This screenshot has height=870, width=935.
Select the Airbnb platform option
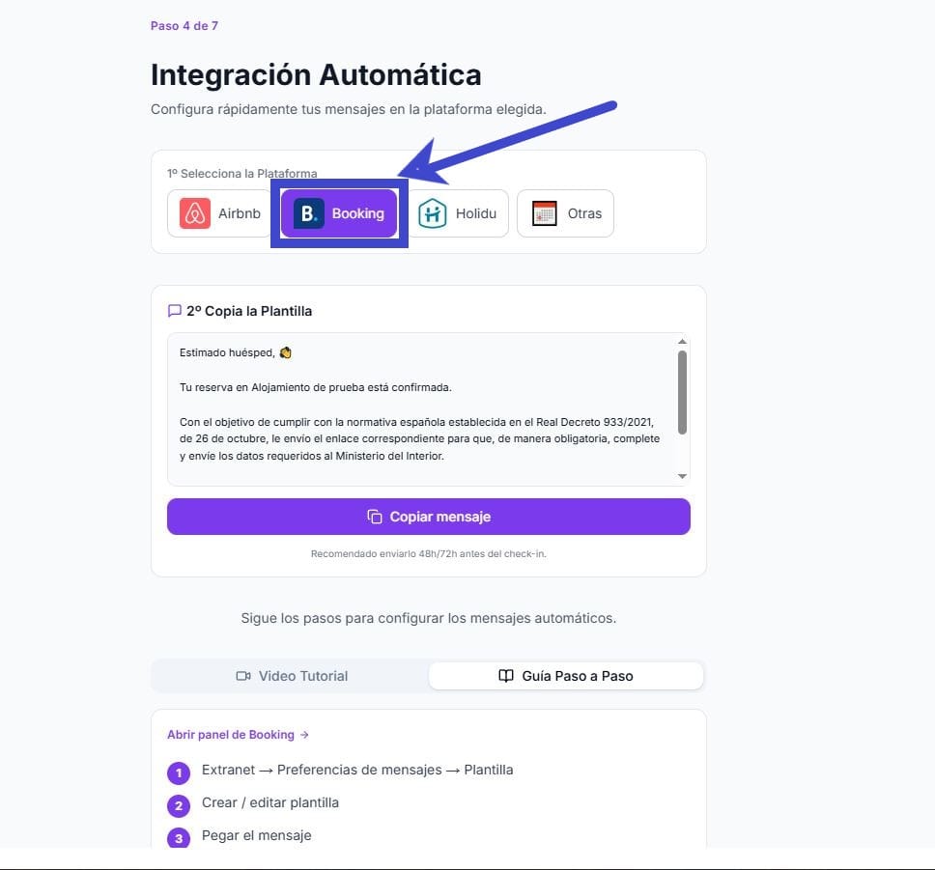(x=218, y=212)
